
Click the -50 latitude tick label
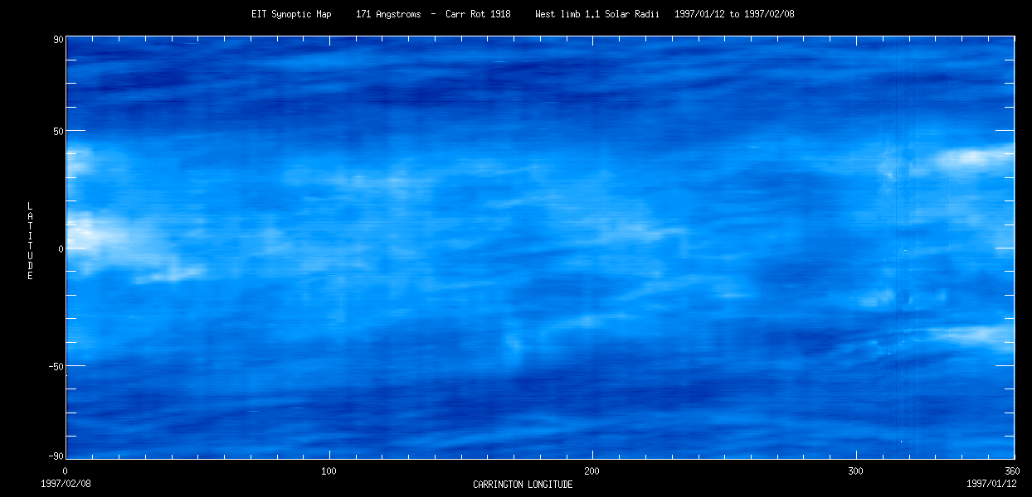pyautogui.click(x=56, y=366)
